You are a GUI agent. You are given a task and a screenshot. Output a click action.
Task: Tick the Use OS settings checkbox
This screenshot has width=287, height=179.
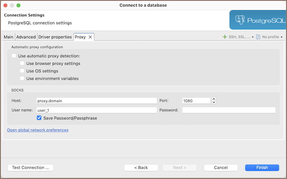coord(22,71)
